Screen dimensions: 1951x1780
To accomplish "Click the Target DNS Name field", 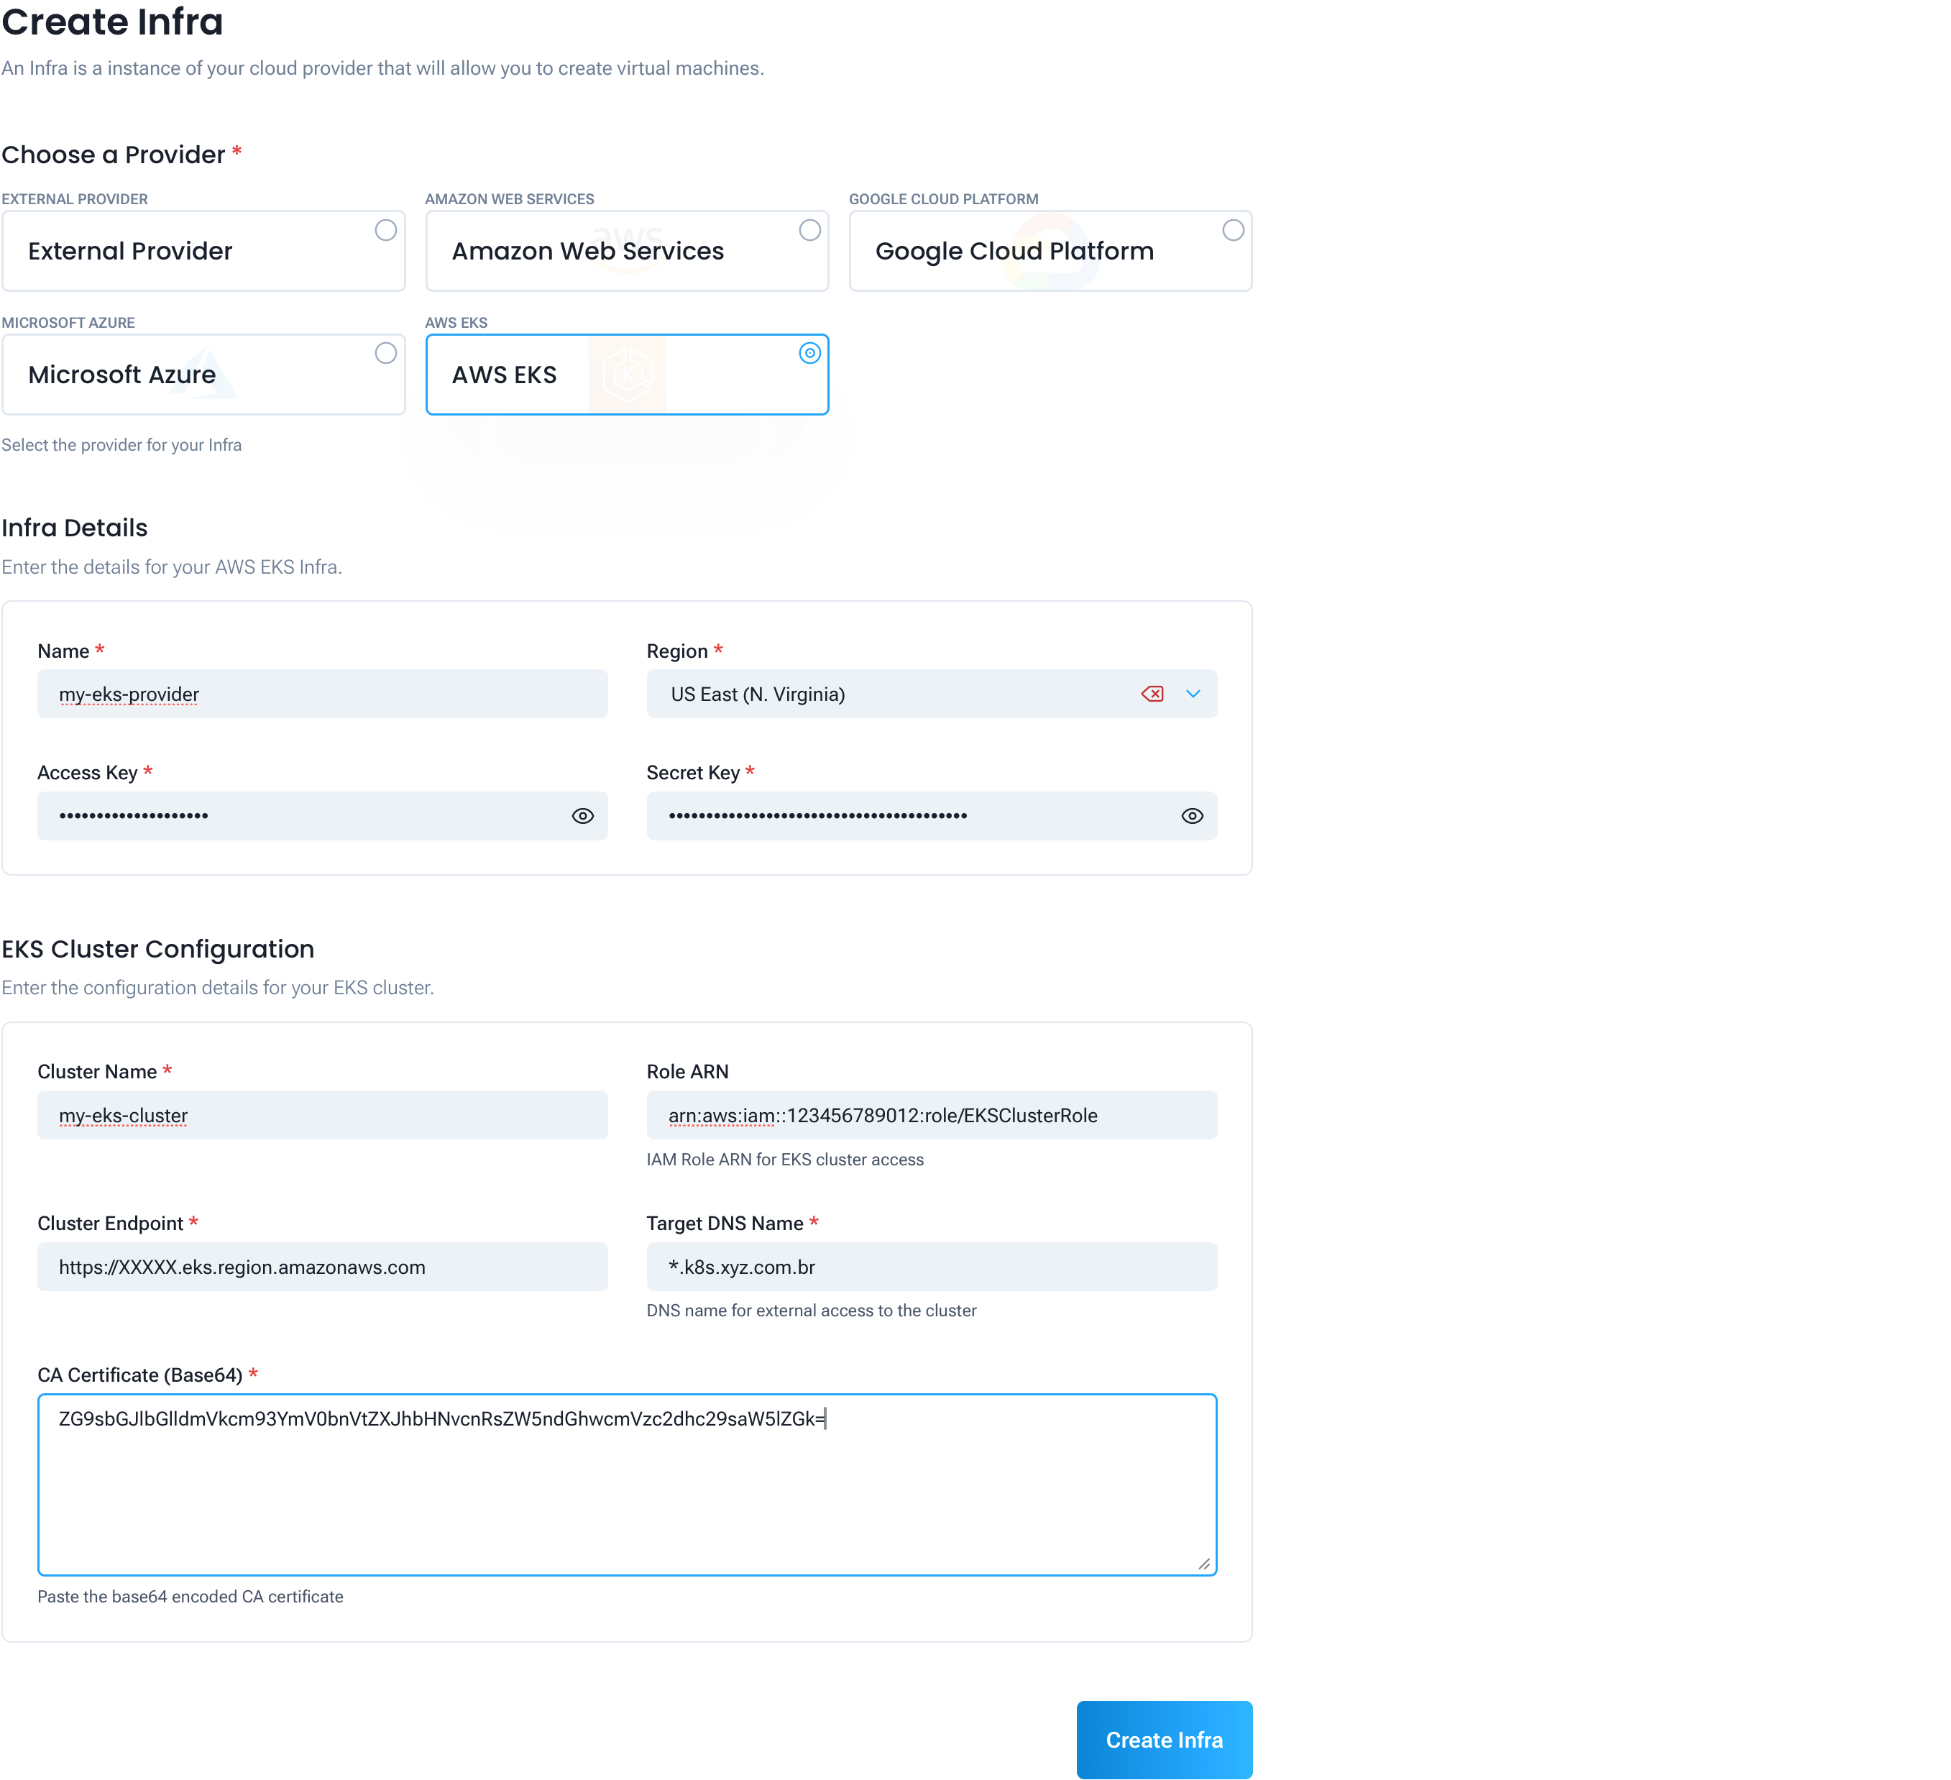I will point(931,1266).
